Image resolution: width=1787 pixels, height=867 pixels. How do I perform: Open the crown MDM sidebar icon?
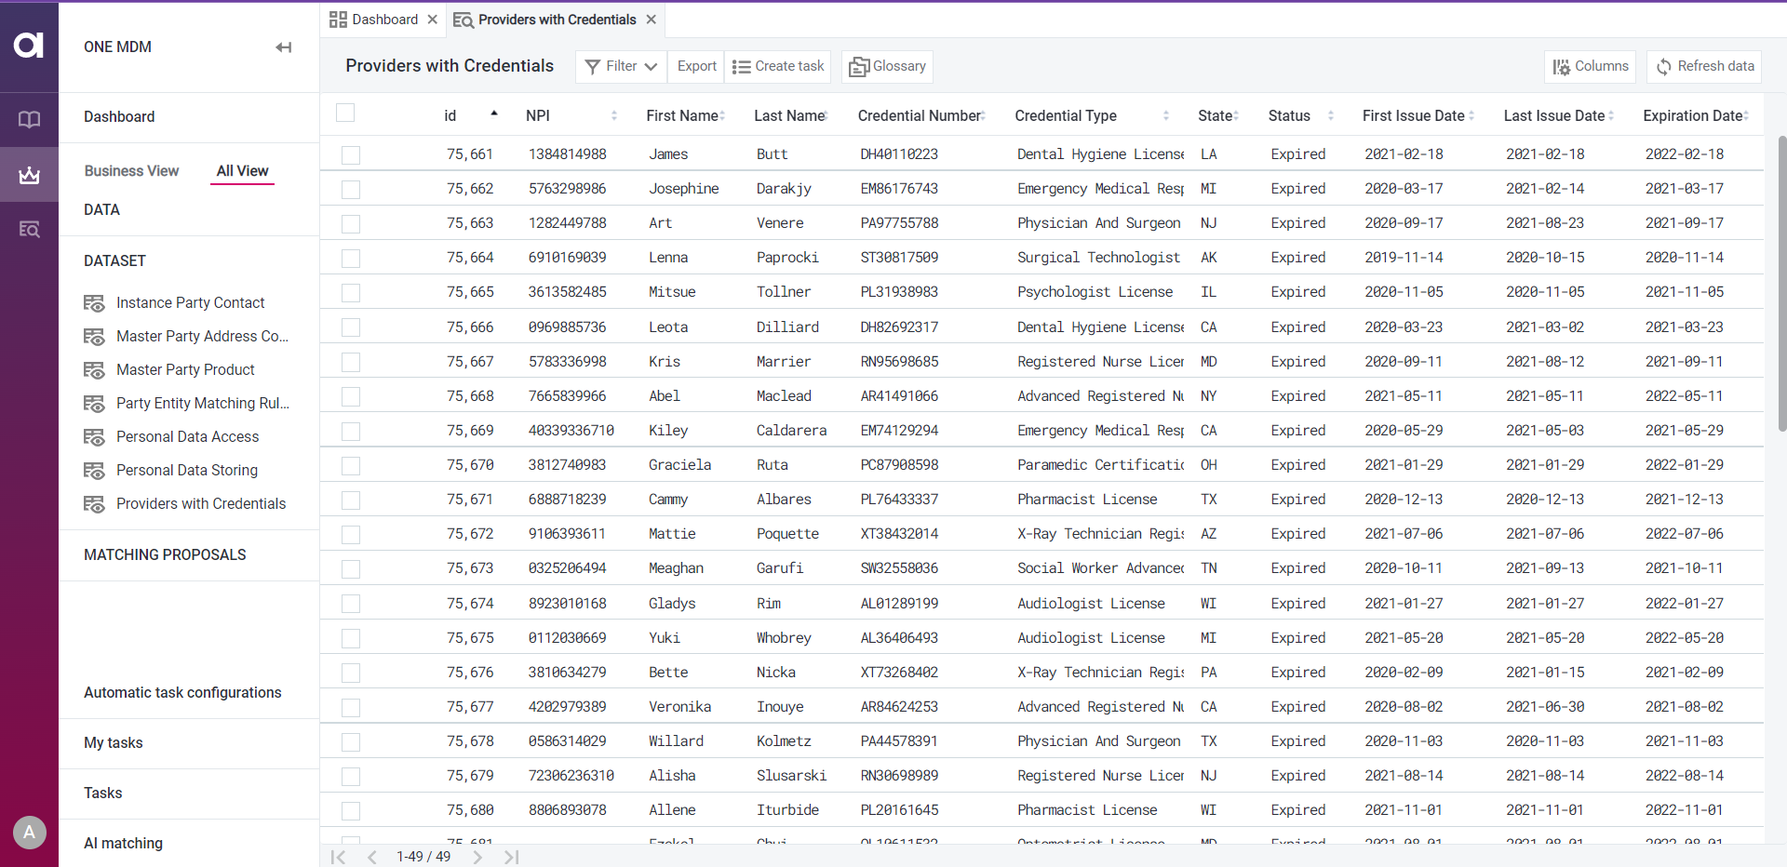point(29,175)
